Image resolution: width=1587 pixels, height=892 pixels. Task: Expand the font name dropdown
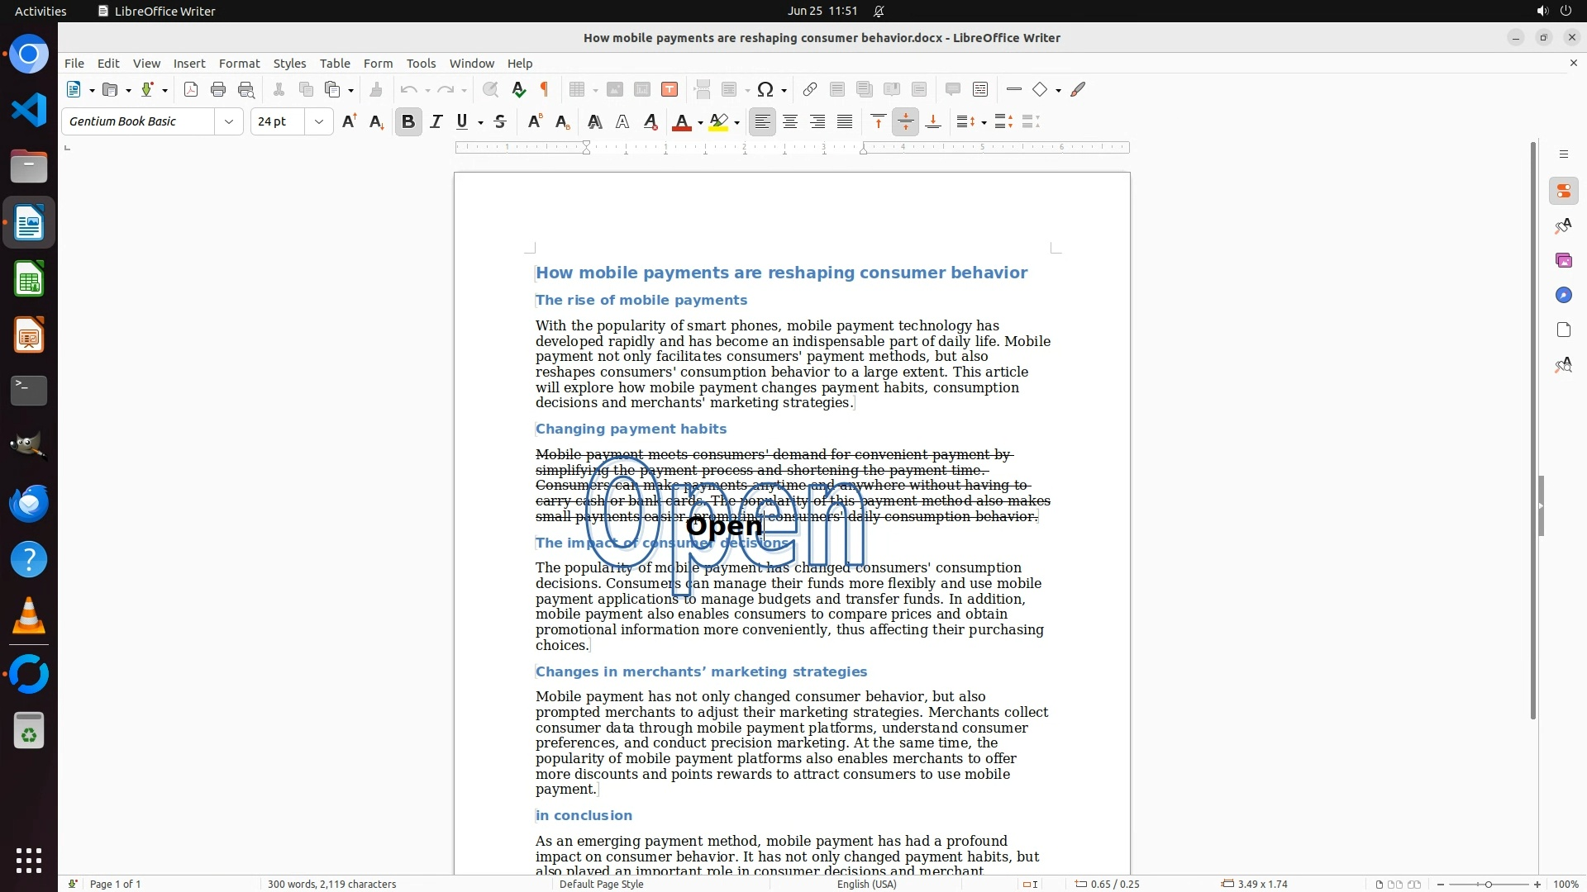[229, 122]
